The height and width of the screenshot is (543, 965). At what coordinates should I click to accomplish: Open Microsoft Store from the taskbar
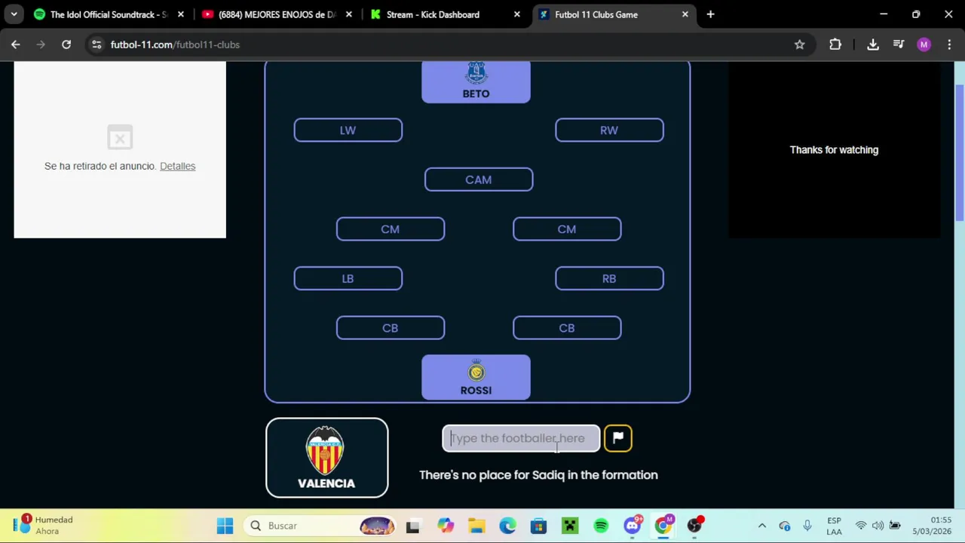click(538, 526)
